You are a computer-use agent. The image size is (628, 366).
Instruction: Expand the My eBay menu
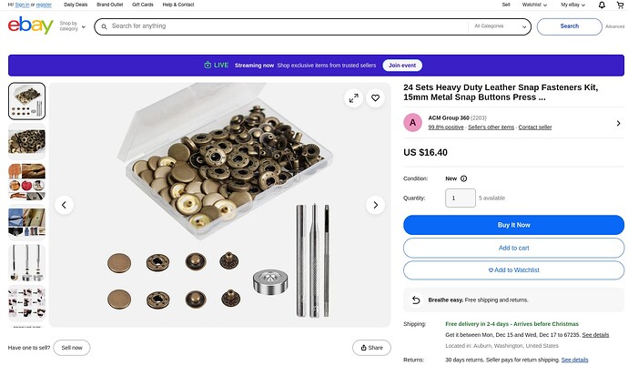pyautogui.click(x=572, y=5)
